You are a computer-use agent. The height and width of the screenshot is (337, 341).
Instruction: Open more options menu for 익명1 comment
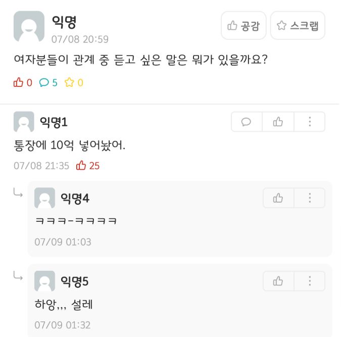309,122
